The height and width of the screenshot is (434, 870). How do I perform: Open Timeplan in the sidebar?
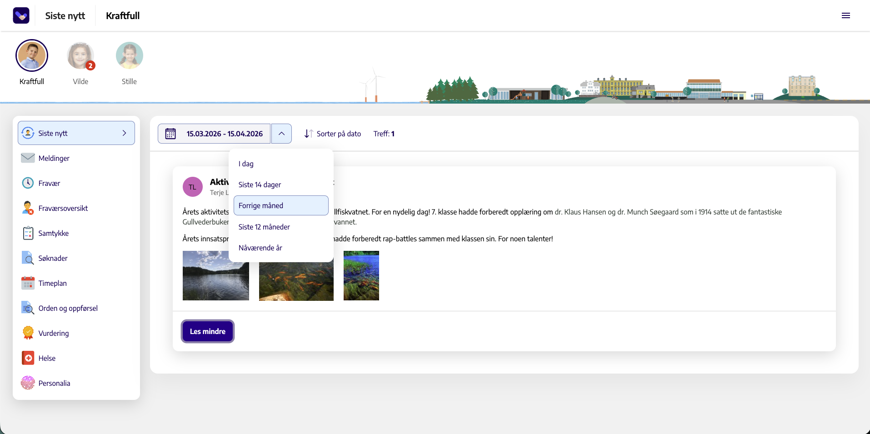click(x=76, y=283)
